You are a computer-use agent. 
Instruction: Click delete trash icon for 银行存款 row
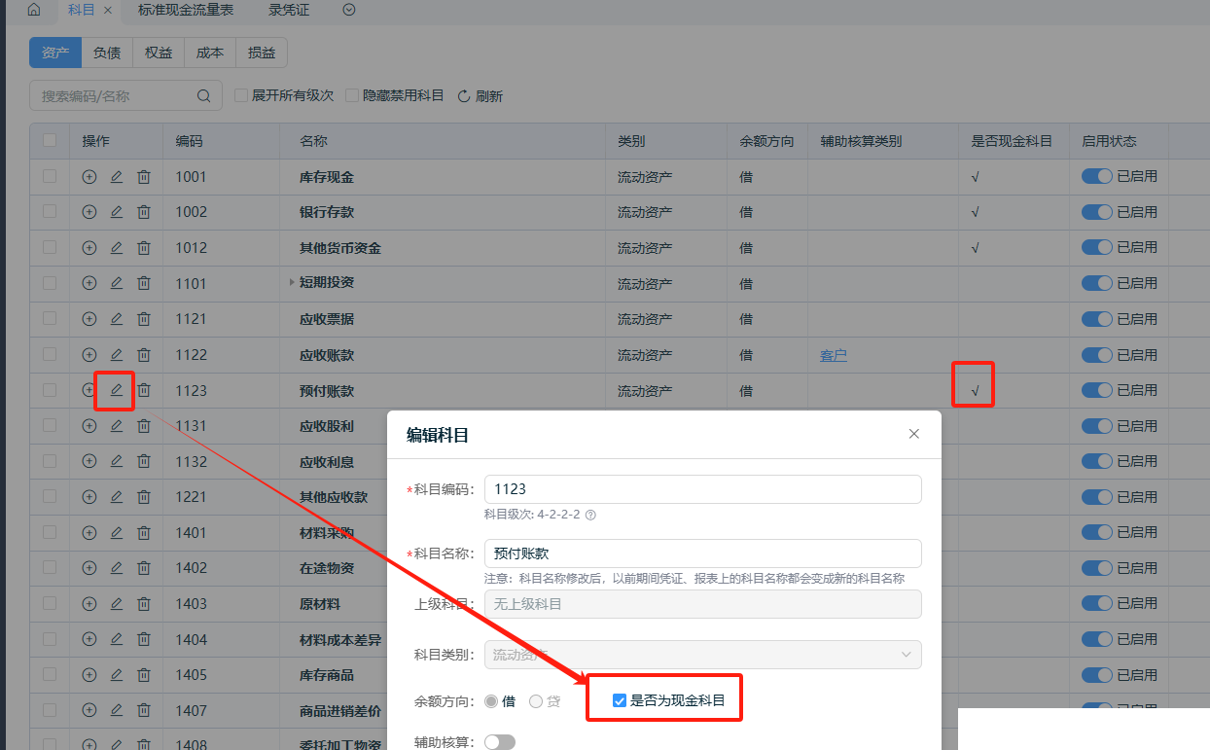tap(144, 212)
